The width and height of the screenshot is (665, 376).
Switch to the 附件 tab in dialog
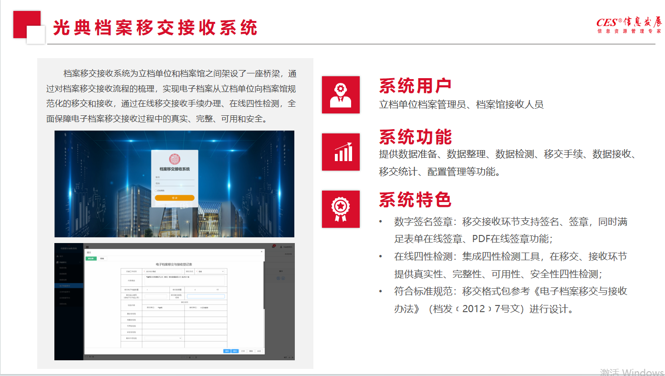[x=102, y=258]
